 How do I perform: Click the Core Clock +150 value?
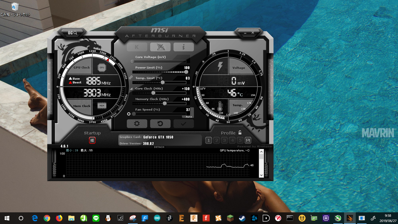(x=186, y=89)
